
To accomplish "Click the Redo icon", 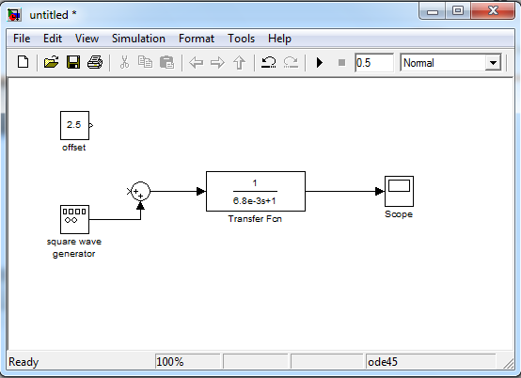I will (291, 62).
